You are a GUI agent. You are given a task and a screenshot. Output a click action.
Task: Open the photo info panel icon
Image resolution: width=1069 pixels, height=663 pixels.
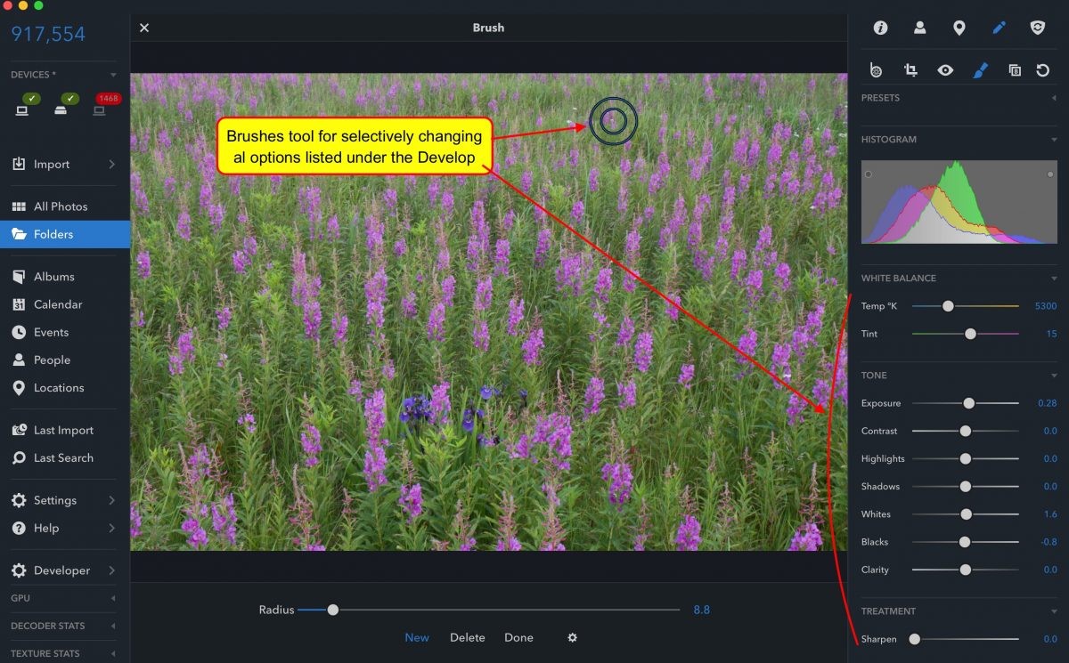coord(880,28)
